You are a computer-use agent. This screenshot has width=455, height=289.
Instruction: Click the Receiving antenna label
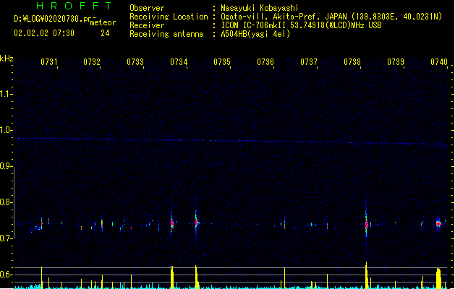[x=166, y=34]
